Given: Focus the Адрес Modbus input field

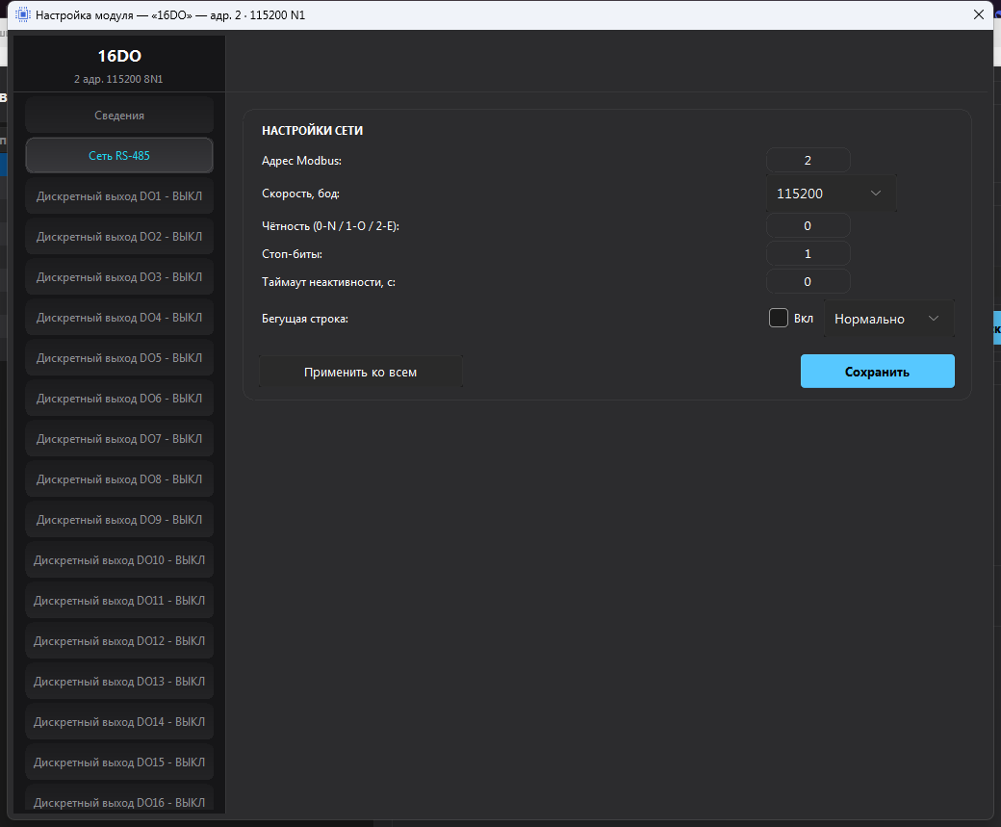Looking at the screenshot, I should point(808,160).
